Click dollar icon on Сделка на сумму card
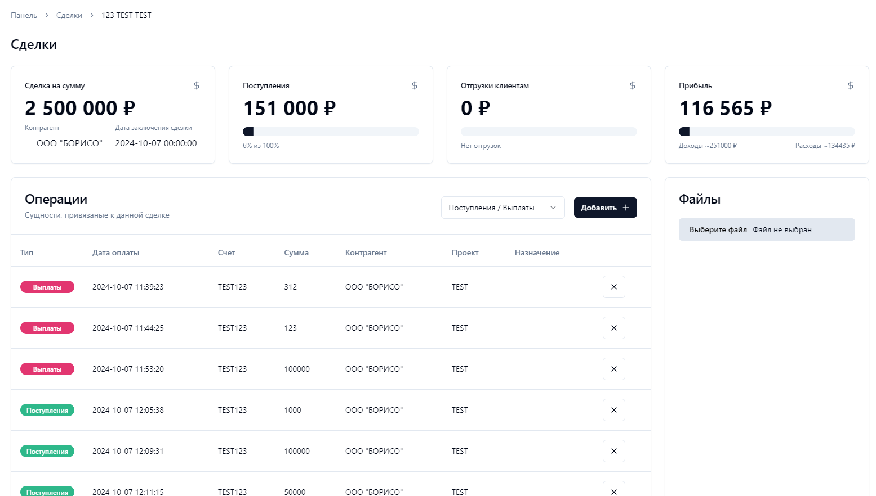 [x=197, y=85]
